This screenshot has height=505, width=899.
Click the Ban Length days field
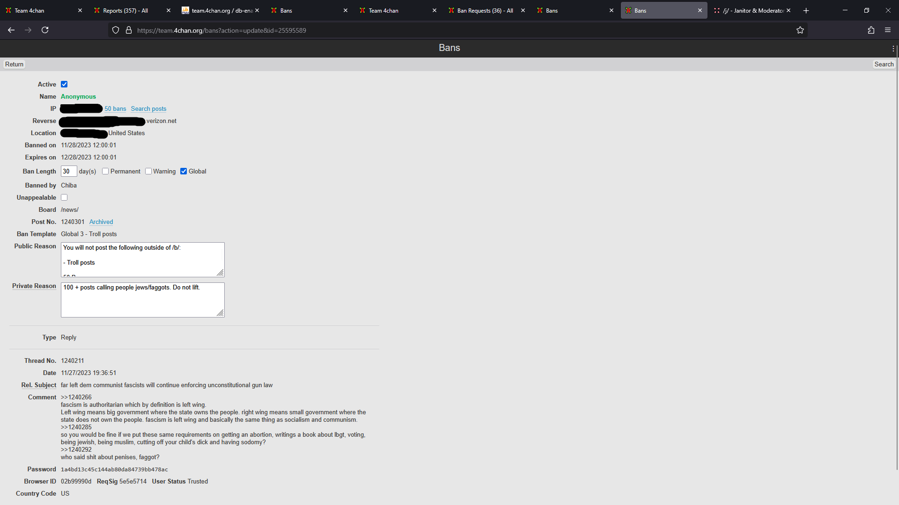click(x=69, y=172)
